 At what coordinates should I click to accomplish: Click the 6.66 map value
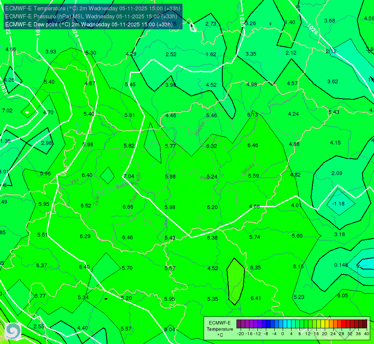click(128, 207)
